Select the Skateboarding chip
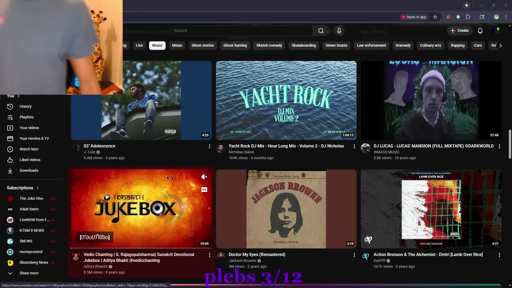This screenshot has width=512, height=288. 304,46
